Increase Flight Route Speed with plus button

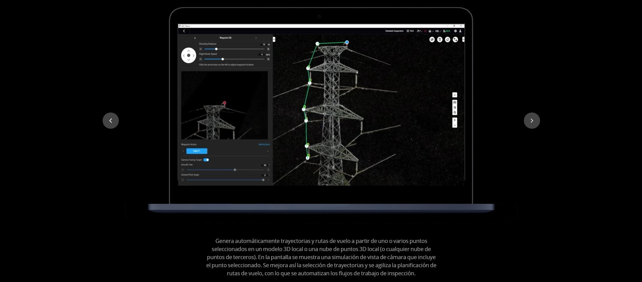268,59
